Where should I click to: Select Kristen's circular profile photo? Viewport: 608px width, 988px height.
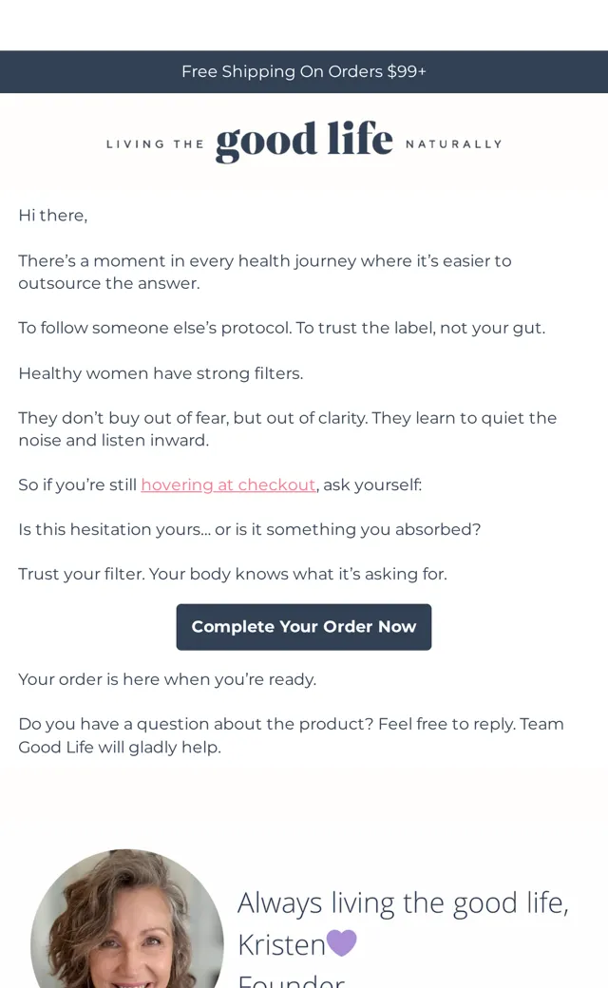[x=127, y=920]
